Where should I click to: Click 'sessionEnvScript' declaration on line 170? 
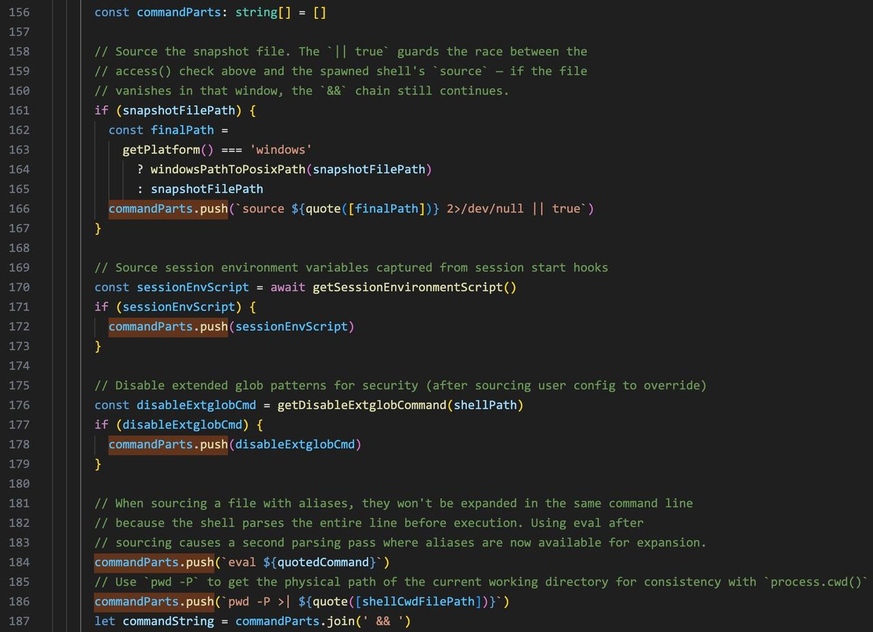coord(193,287)
